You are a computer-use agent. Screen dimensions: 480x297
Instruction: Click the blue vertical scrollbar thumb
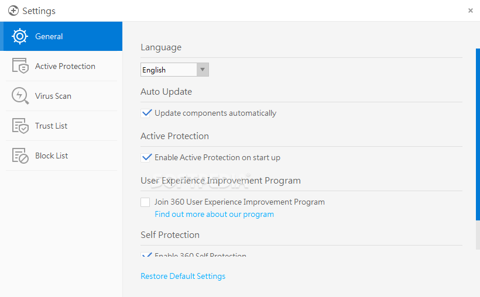(x=478, y=134)
